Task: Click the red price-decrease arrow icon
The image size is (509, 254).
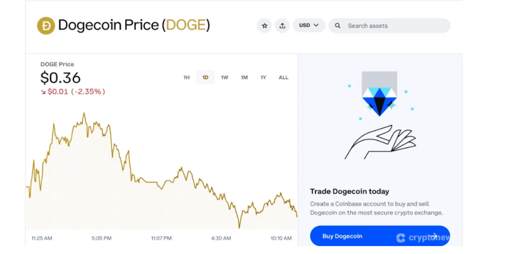Action: pos(43,92)
